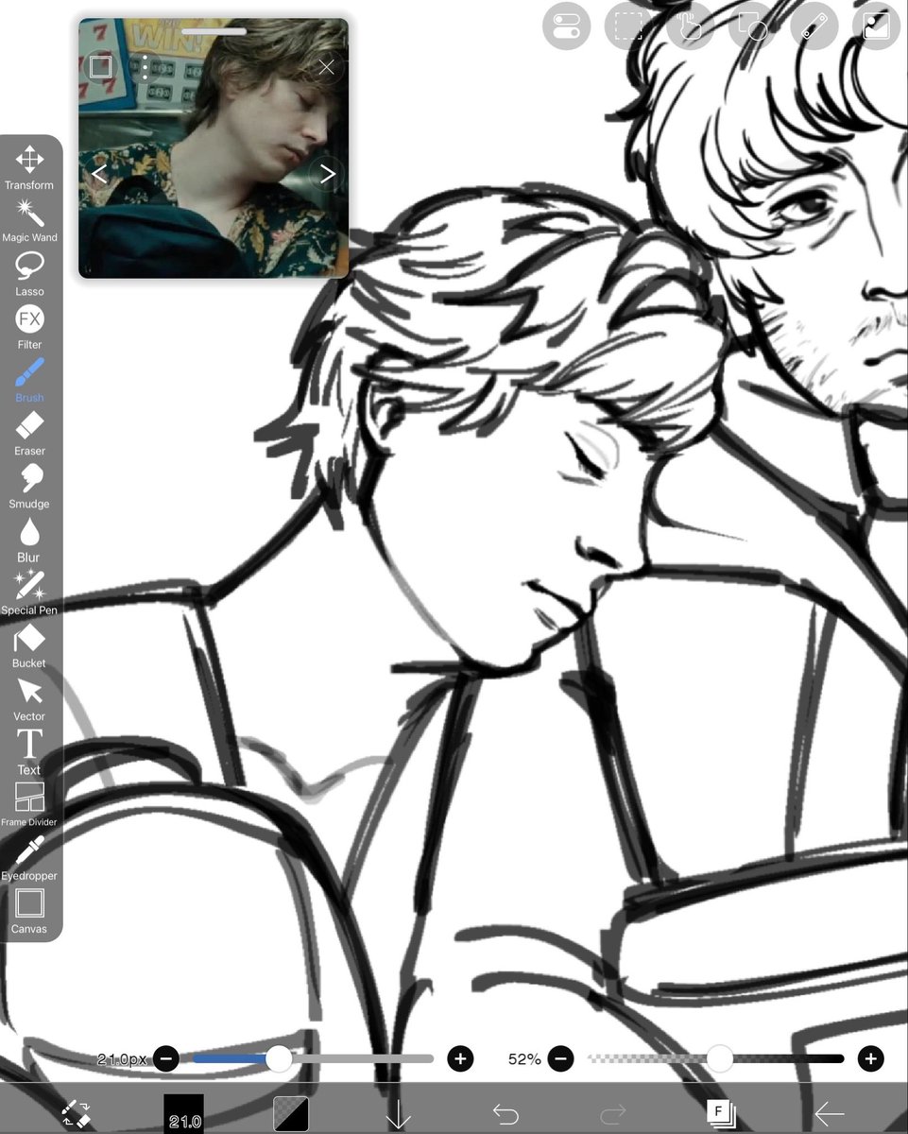Tap the reference window top drag handle
The width and height of the screenshot is (908, 1134).
[x=214, y=31]
